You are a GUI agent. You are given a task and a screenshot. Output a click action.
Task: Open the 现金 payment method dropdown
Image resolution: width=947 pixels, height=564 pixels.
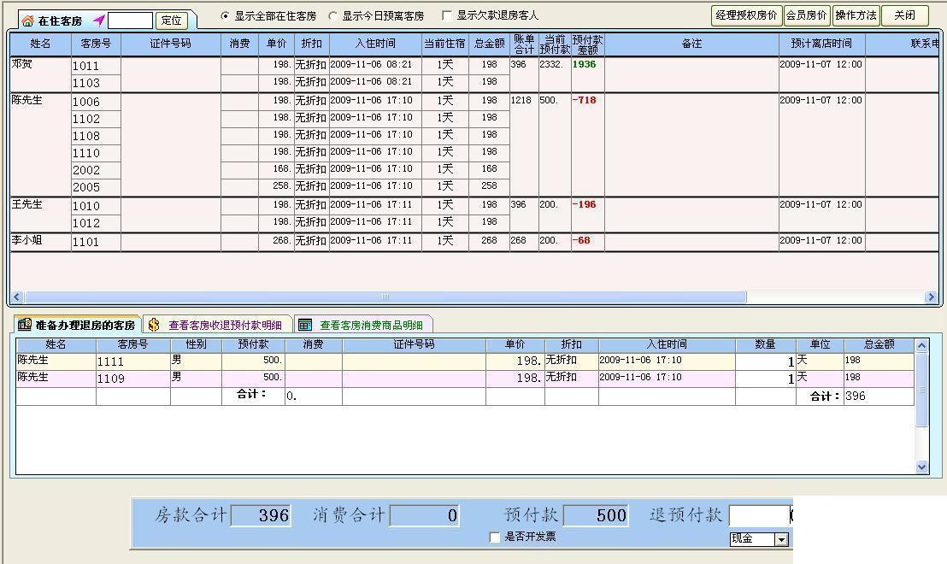click(781, 539)
